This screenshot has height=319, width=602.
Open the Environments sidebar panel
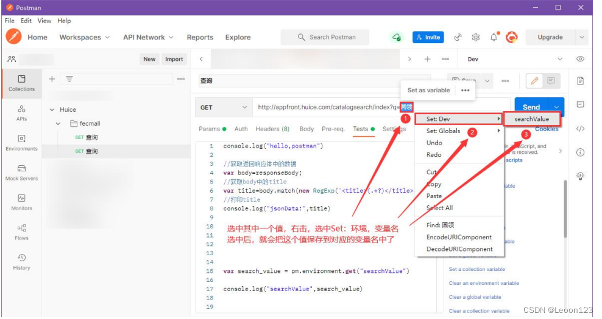point(21,143)
